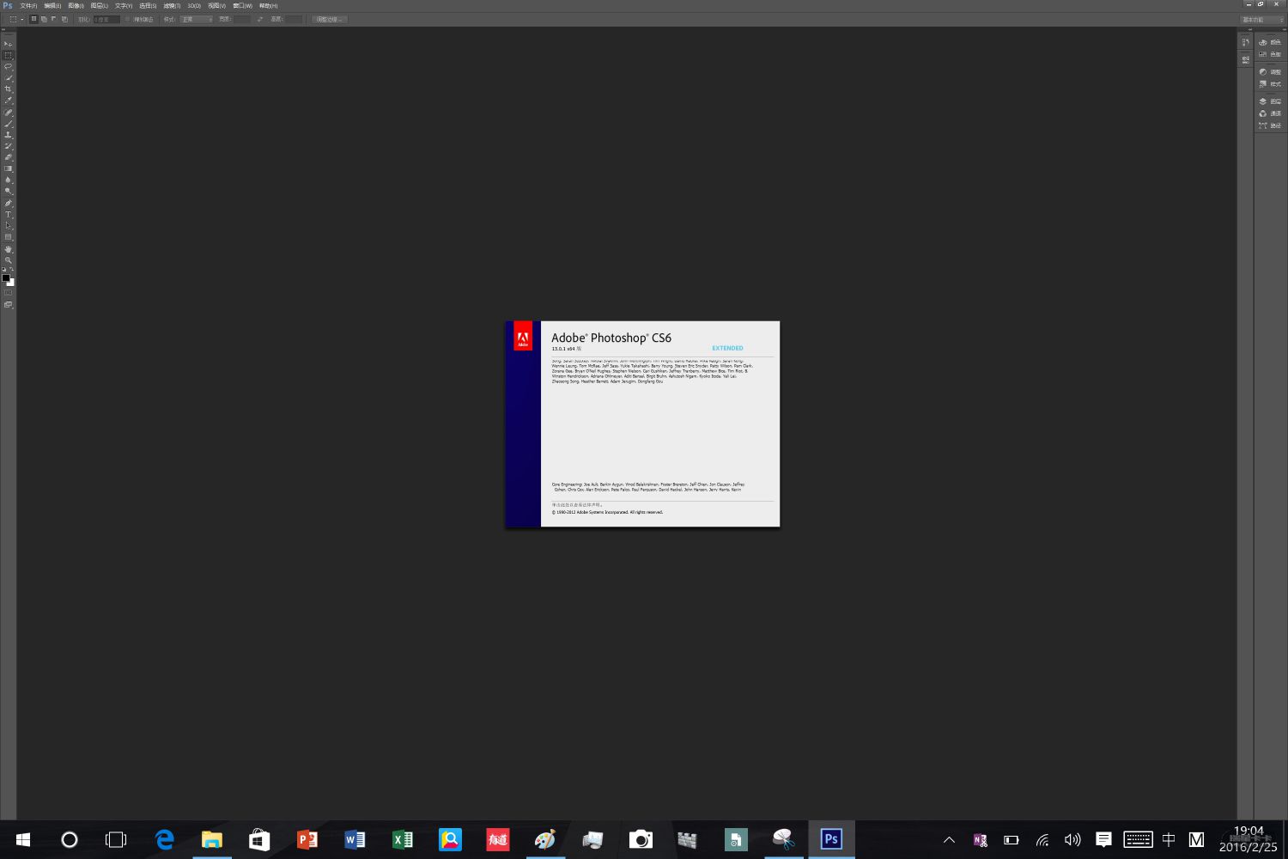Select the Dodge tool
1288x859 pixels.
pyautogui.click(x=9, y=191)
